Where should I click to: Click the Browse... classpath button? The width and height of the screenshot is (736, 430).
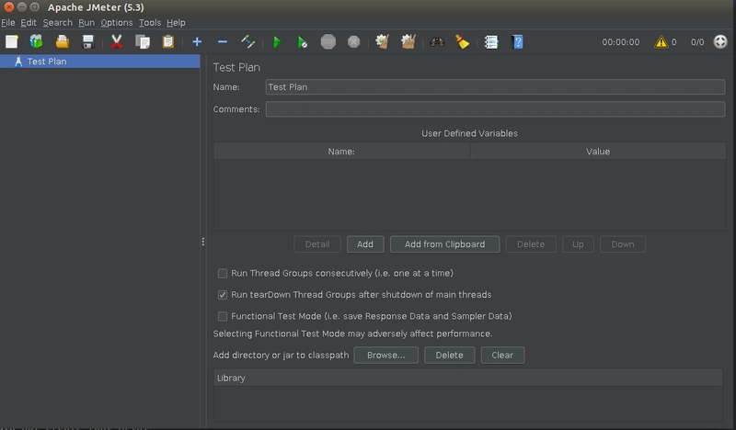pos(385,355)
